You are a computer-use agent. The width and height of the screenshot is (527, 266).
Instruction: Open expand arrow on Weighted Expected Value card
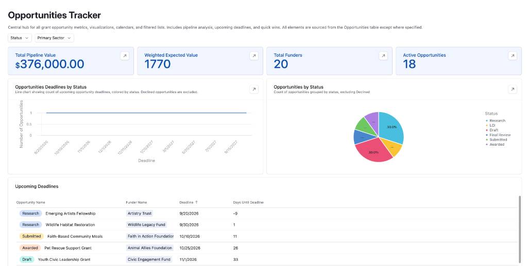[x=254, y=56]
